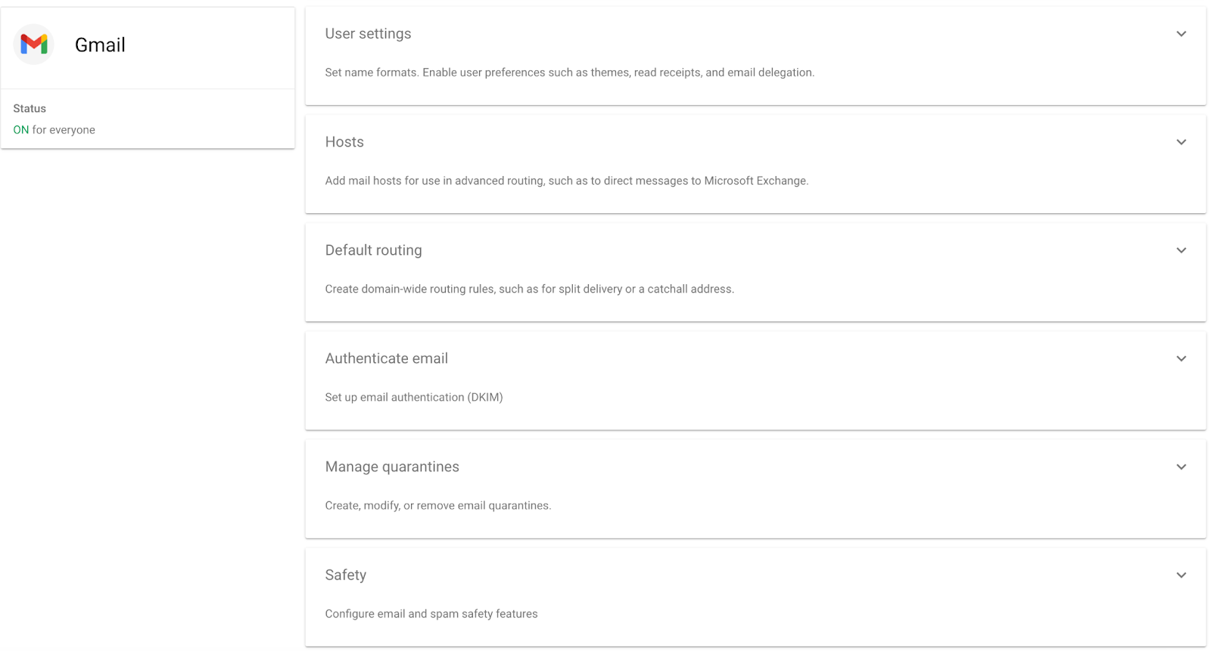Image resolution: width=1211 pixels, height=651 pixels.
Task: Click the catchall address routing description
Action: coord(530,289)
